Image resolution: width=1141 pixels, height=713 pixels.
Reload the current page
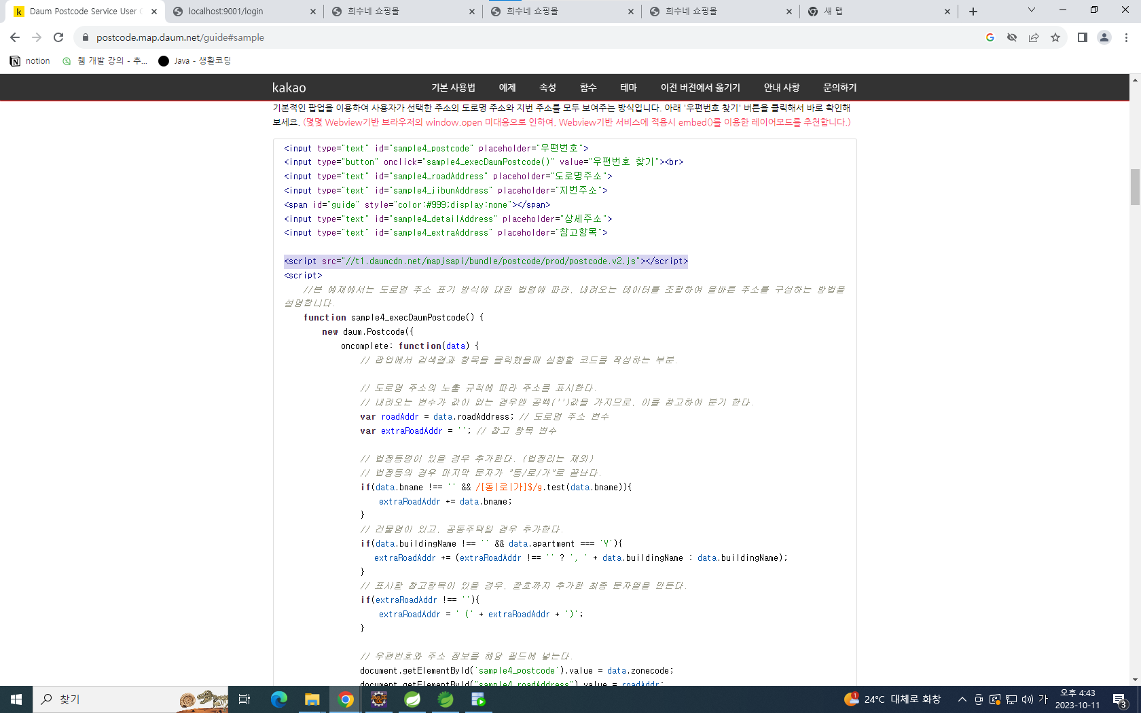tap(58, 37)
